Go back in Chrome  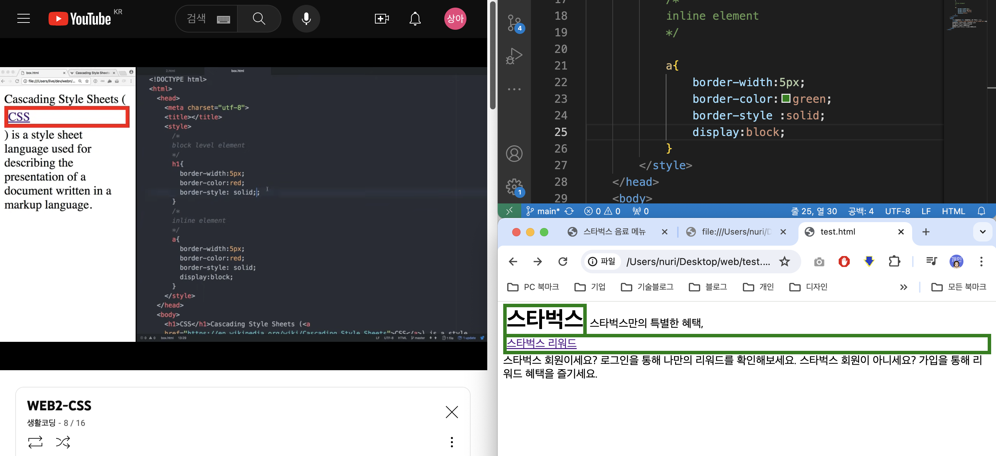coord(513,262)
